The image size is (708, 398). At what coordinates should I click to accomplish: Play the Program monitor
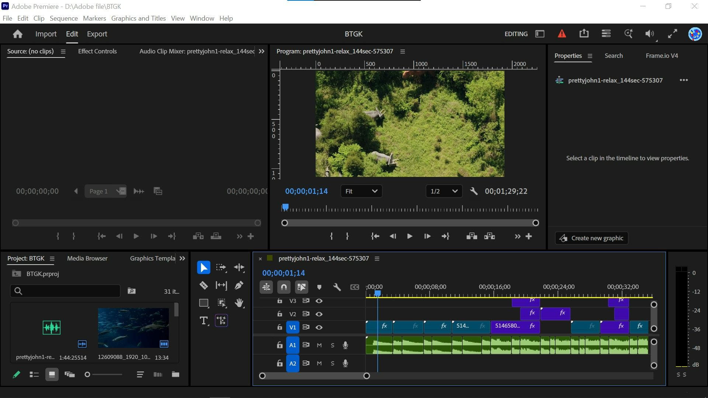pos(410,236)
